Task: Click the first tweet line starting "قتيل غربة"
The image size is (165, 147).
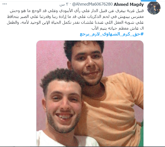Action: click(77, 11)
